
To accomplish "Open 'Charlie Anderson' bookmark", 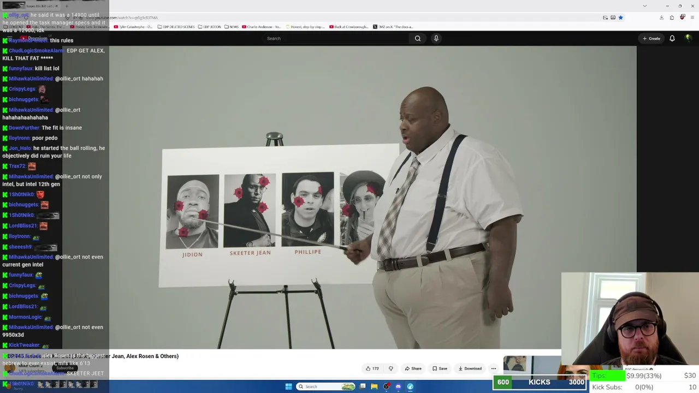I will [x=261, y=27].
